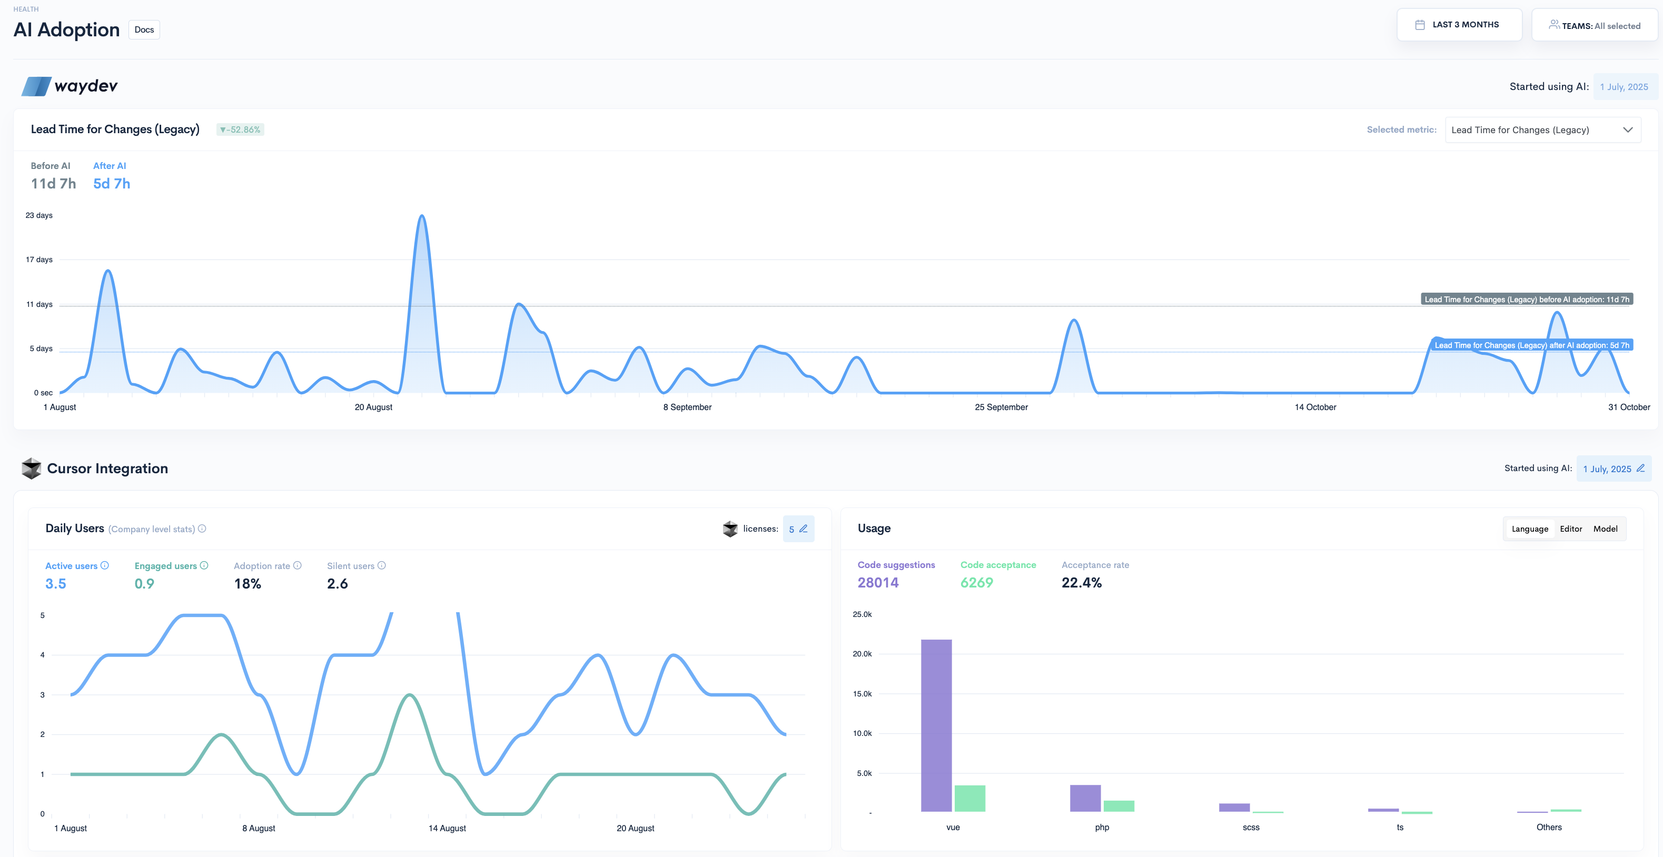The height and width of the screenshot is (857, 1663).
Task: Click the Engaged users info icon
Action: tap(204, 565)
